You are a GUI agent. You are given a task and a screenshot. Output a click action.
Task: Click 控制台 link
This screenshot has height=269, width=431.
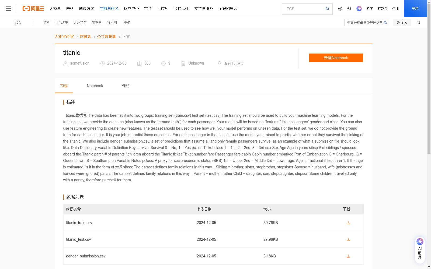[383, 9]
